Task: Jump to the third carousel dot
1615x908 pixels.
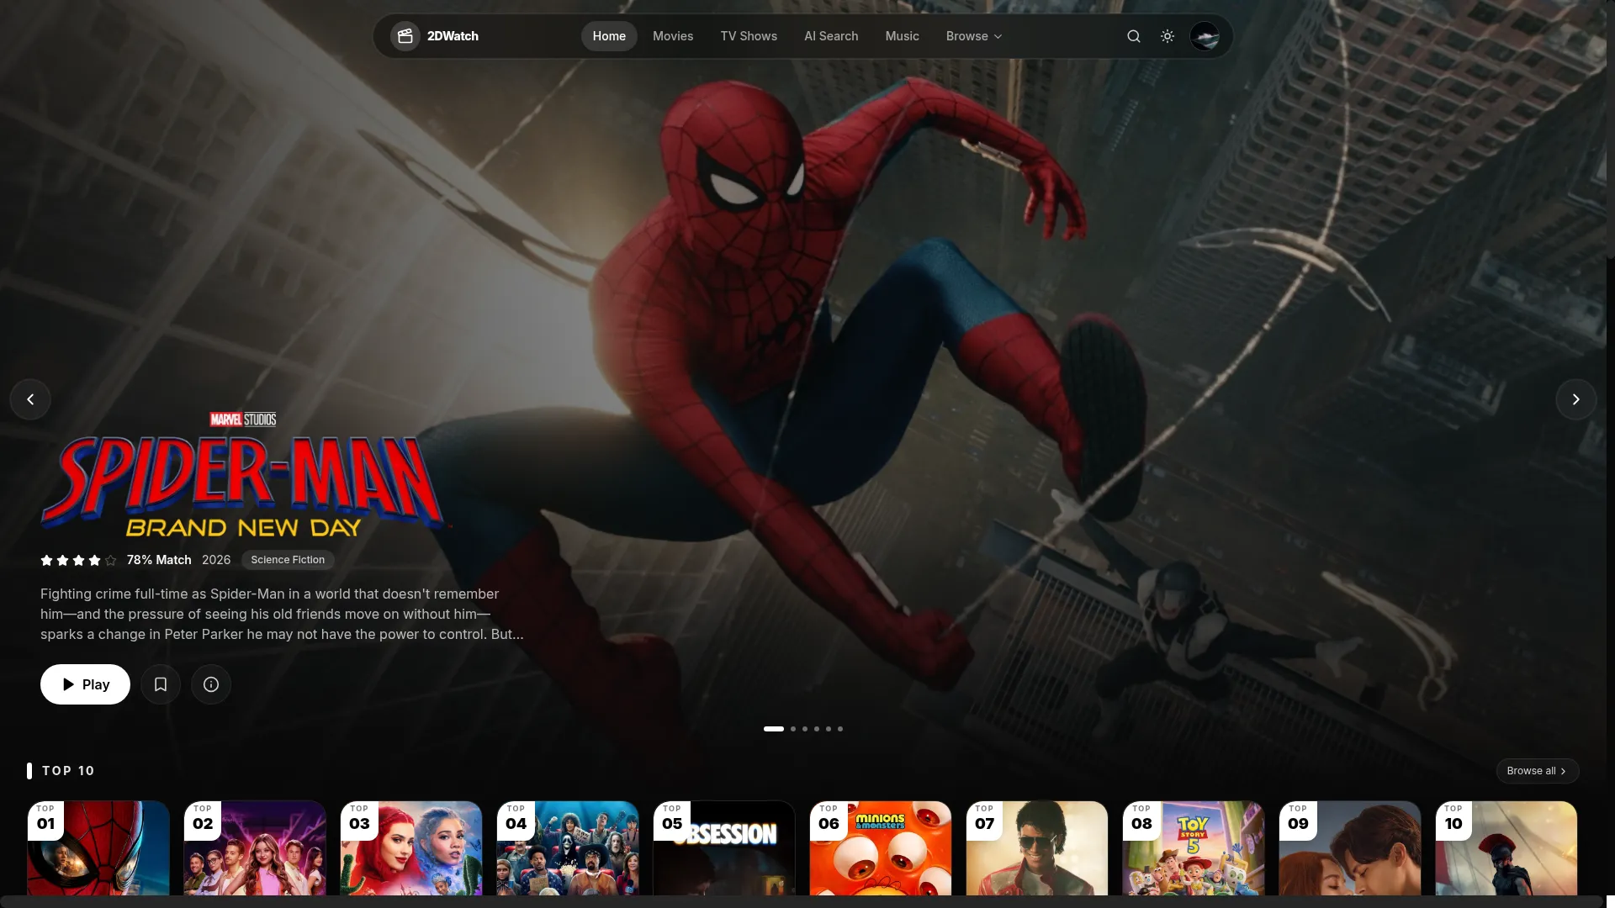Action: pyautogui.click(x=805, y=729)
